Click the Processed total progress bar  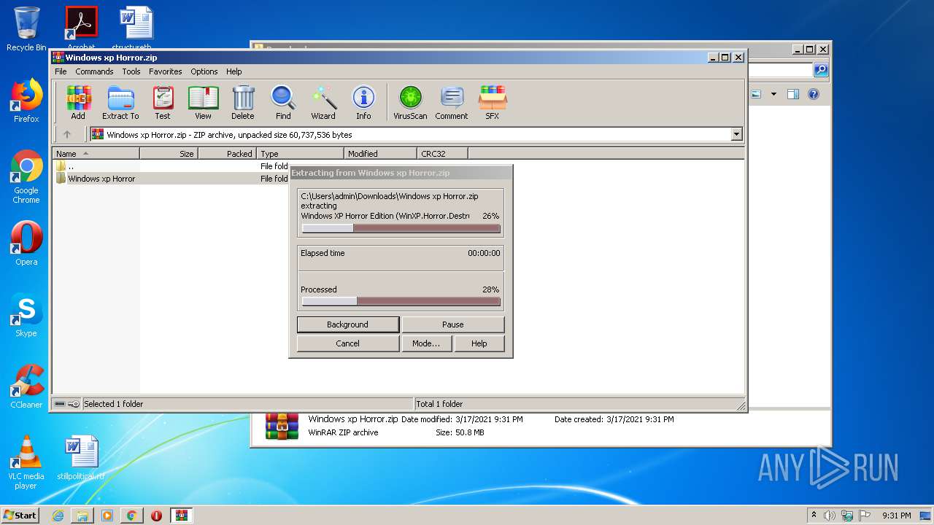(x=401, y=301)
